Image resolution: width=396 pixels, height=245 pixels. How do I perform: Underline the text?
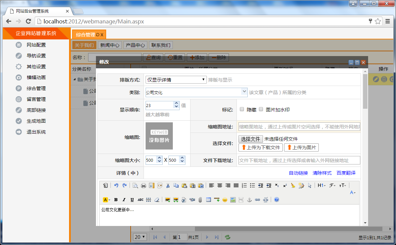pyautogui.click(x=132, y=199)
